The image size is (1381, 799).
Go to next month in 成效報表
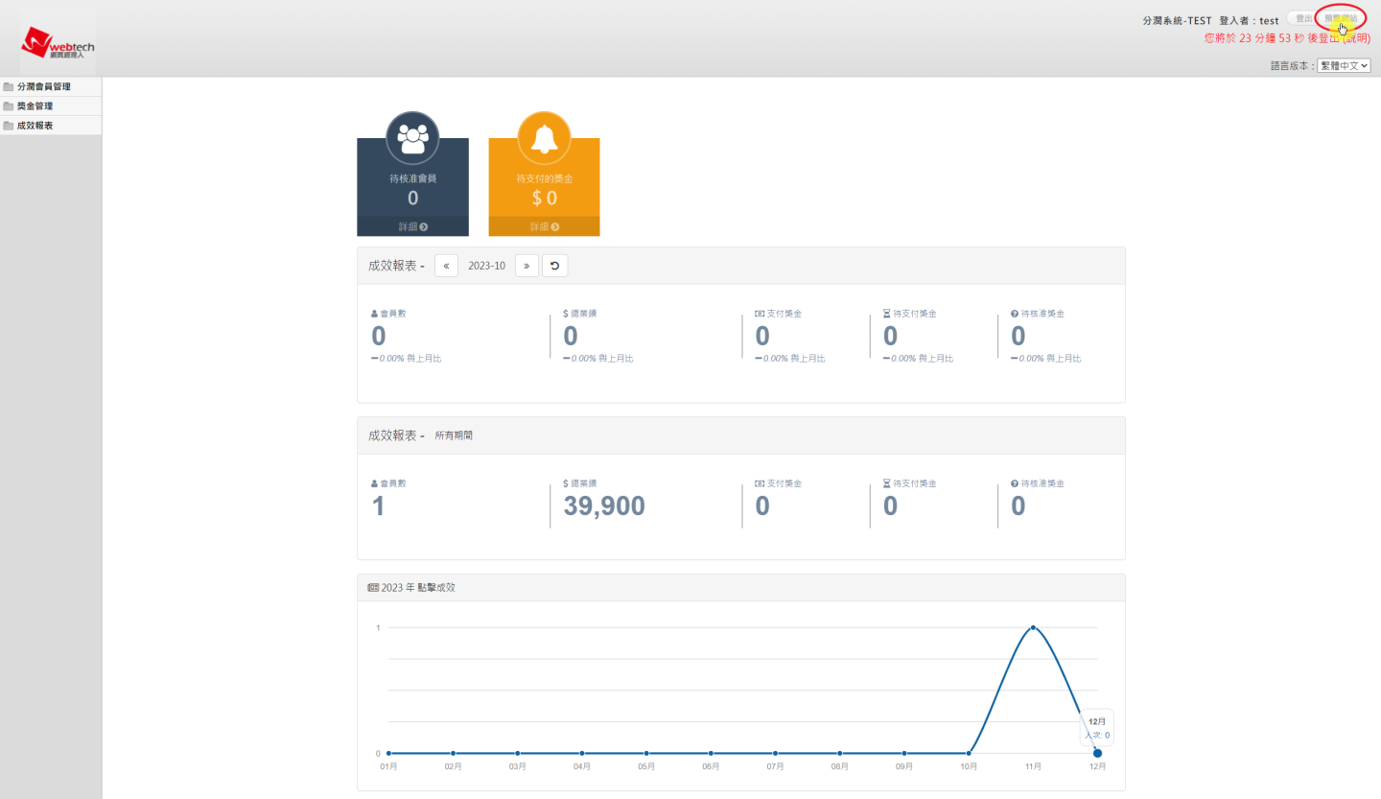point(527,266)
